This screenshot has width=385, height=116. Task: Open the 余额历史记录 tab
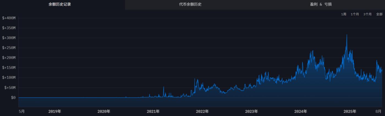point(60,4)
